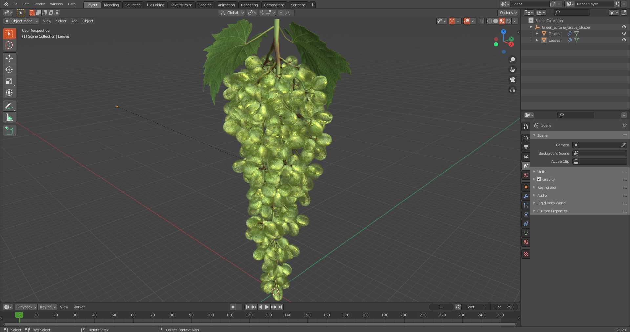630x332 pixels.
Task: Open Object Data properties tab
Action: point(526,233)
